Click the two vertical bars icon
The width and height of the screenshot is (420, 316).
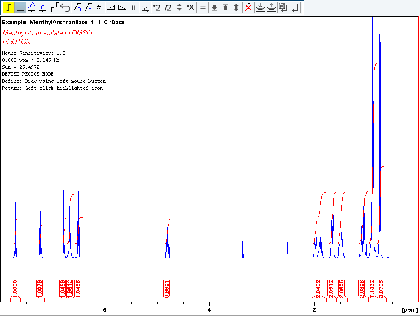point(133,7)
